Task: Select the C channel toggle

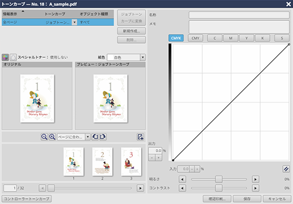Action: point(215,38)
